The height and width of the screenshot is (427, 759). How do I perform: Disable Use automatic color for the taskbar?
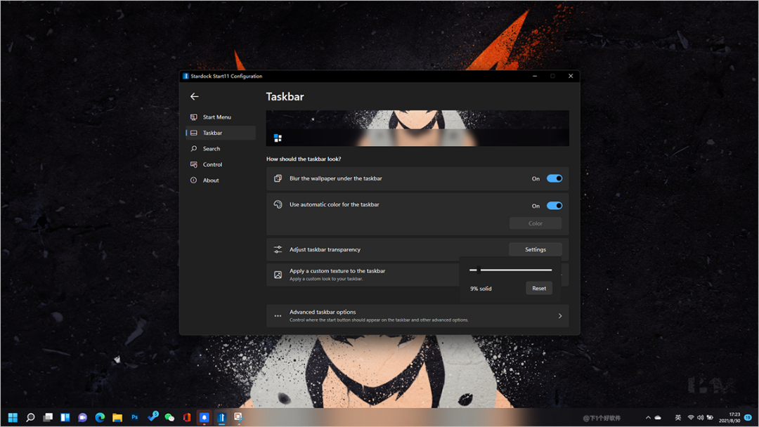[x=554, y=206]
